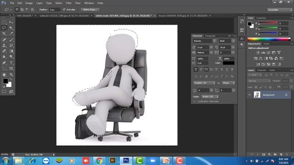Select the Brush tool
This screenshot has height=165, width=294.
[11, 39]
